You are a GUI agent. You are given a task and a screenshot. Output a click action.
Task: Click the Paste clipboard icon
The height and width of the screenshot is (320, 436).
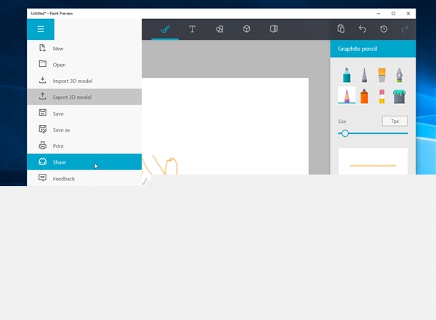pyautogui.click(x=341, y=28)
